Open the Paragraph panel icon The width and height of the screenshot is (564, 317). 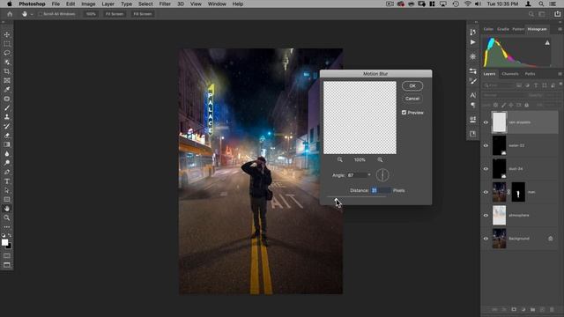[472, 105]
